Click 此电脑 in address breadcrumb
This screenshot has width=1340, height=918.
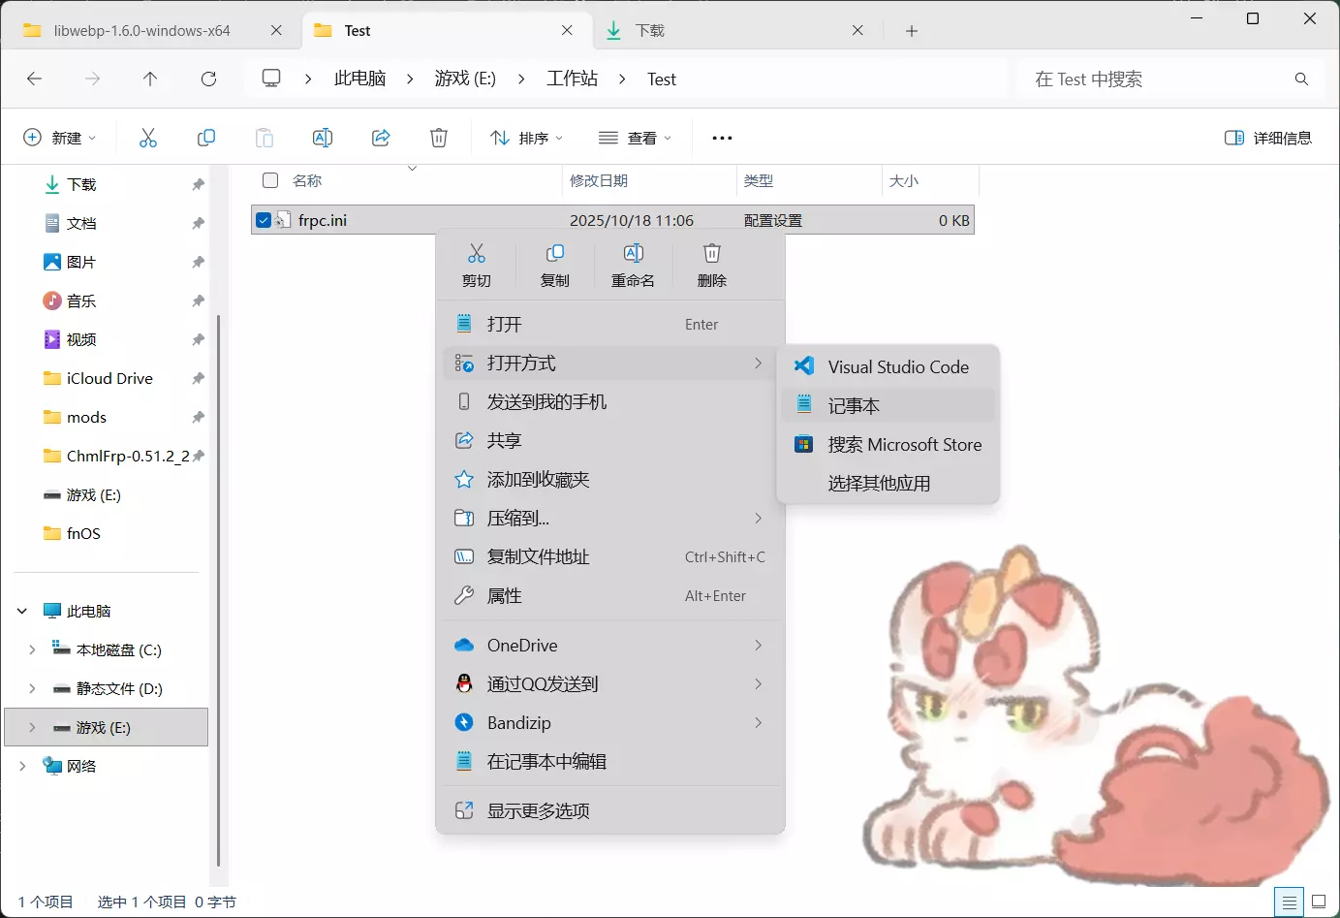click(359, 79)
